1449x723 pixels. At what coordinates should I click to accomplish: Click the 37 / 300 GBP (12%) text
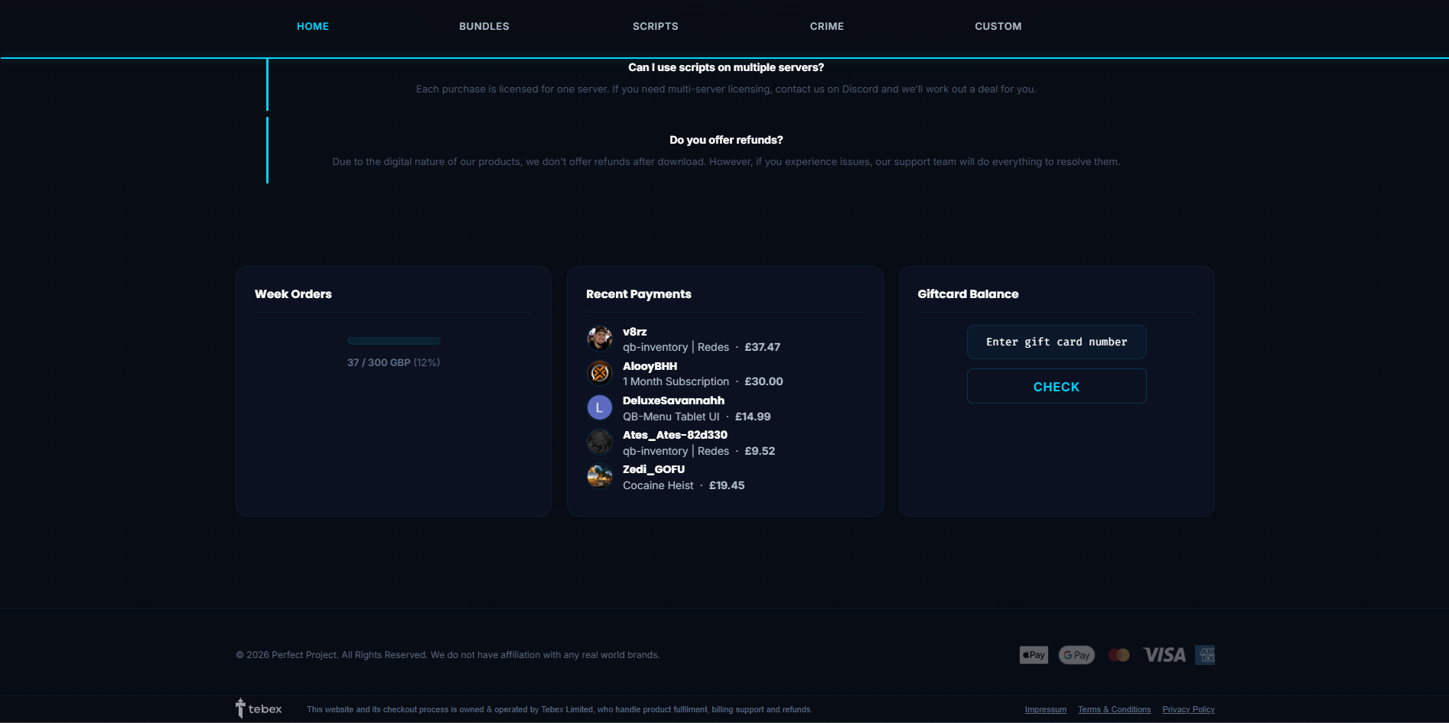coord(394,362)
